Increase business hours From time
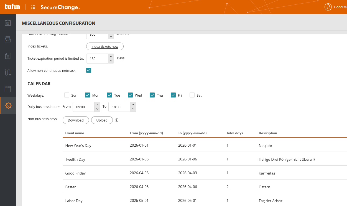This screenshot has width=347, height=206. coord(97,104)
